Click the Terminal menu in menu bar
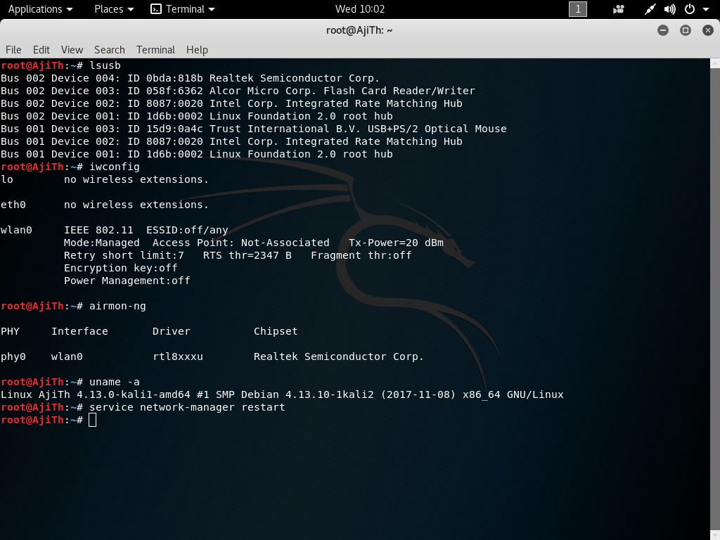Viewport: 720px width, 540px height. [155, 50]
